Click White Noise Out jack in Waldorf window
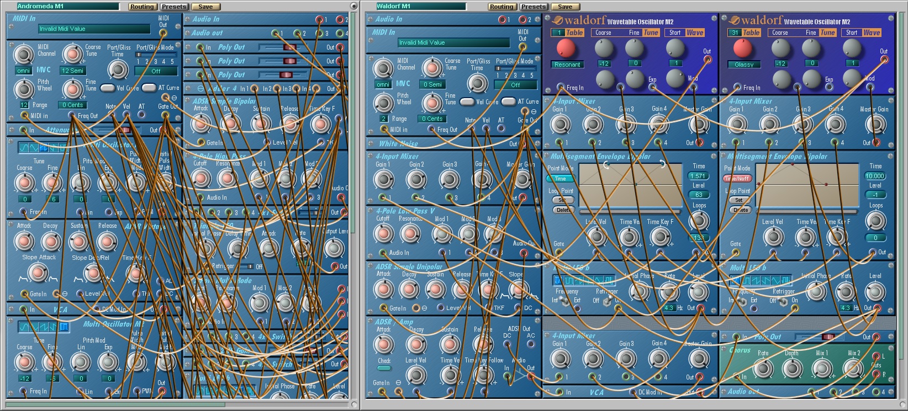The image size is (908, 411). coord(523,143)
